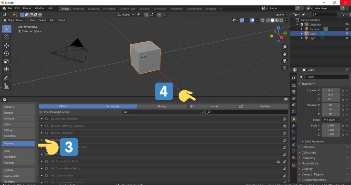Click the Preferences hamburger menu icon
Viewport: 351px width, 185px height.
[286, 100]
